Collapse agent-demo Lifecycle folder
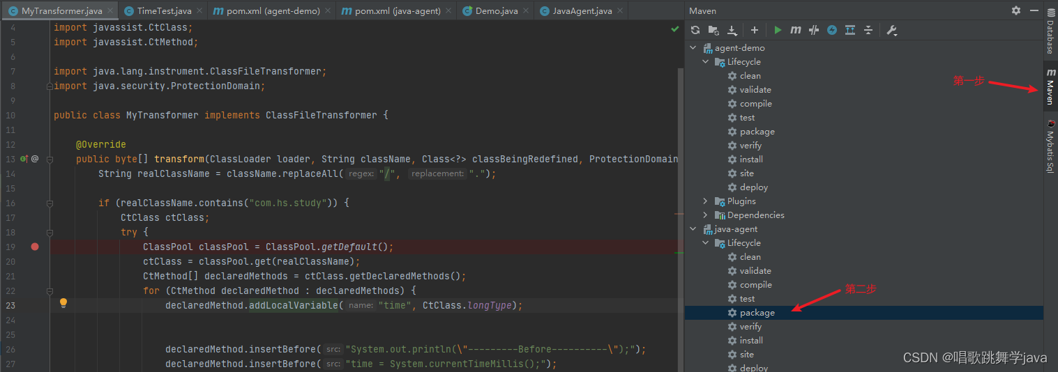 tap(706, 62)
